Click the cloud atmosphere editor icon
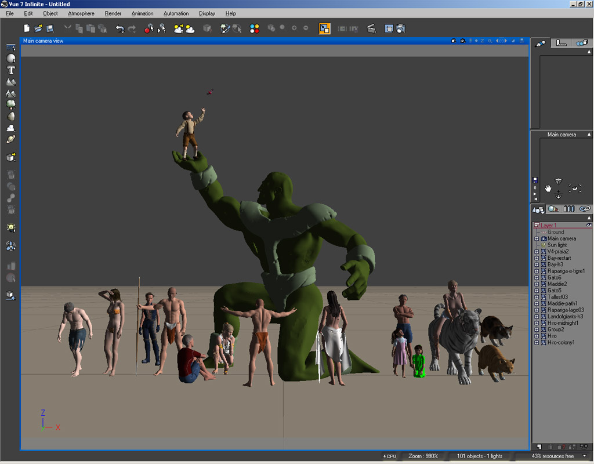594x464 pixels. click(190, 28)
